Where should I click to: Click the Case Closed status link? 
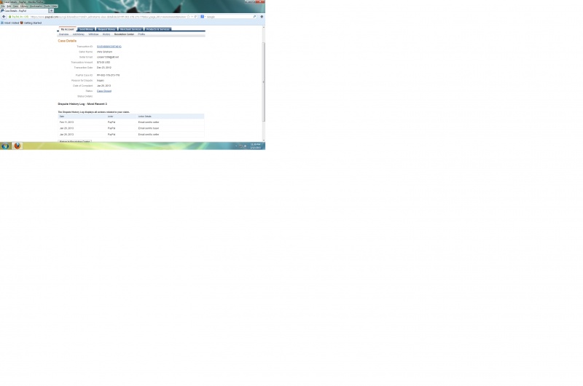[x=104, y=91]
